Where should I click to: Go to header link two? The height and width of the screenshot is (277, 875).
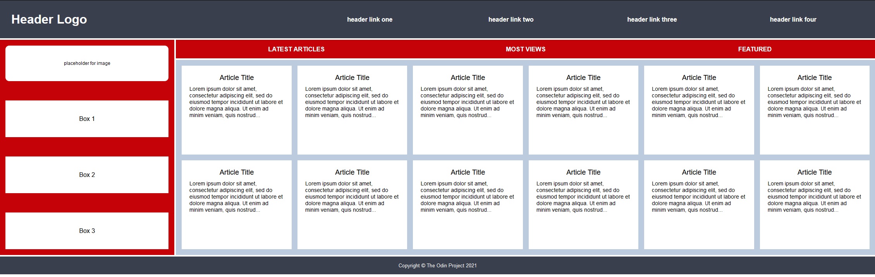[511, 19]
